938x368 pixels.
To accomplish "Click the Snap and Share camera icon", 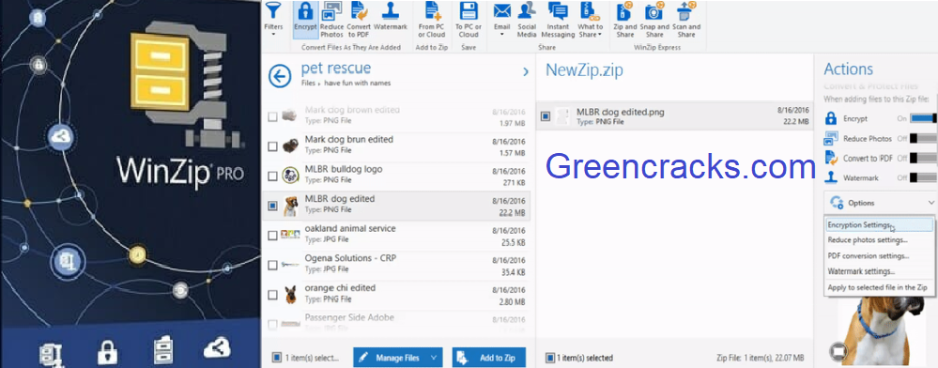I will coord(654,11).
